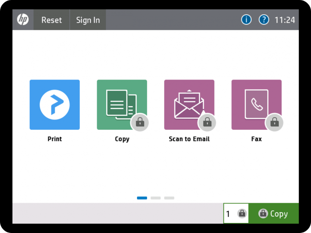Tap the copy count number field

pyautogui.click(x=229, y=214)
